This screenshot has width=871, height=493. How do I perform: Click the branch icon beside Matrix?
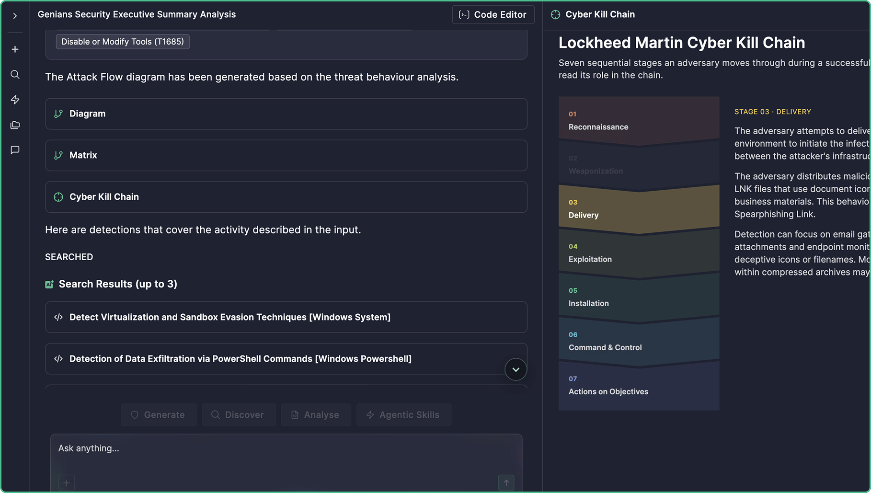pos(58,155)
